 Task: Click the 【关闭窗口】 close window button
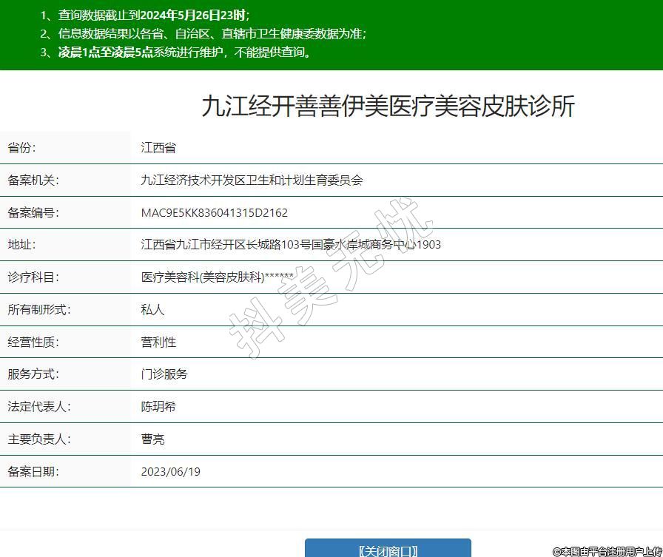click(388, 549)
